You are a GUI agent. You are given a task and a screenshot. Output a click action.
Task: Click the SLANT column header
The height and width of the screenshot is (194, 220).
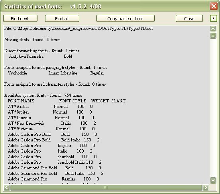(118, 101)
